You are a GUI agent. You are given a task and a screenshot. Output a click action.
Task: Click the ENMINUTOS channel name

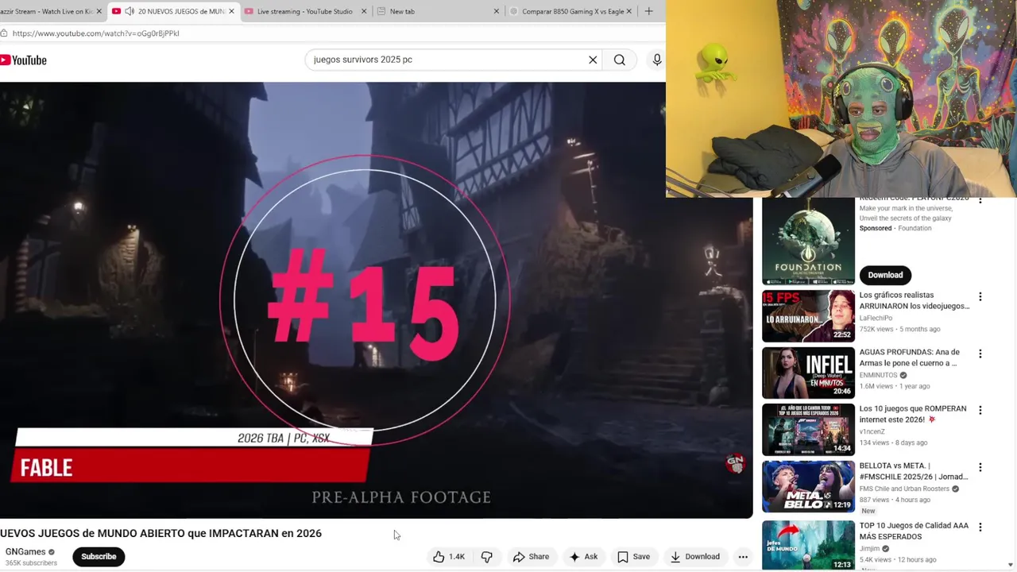click(878, 375)
